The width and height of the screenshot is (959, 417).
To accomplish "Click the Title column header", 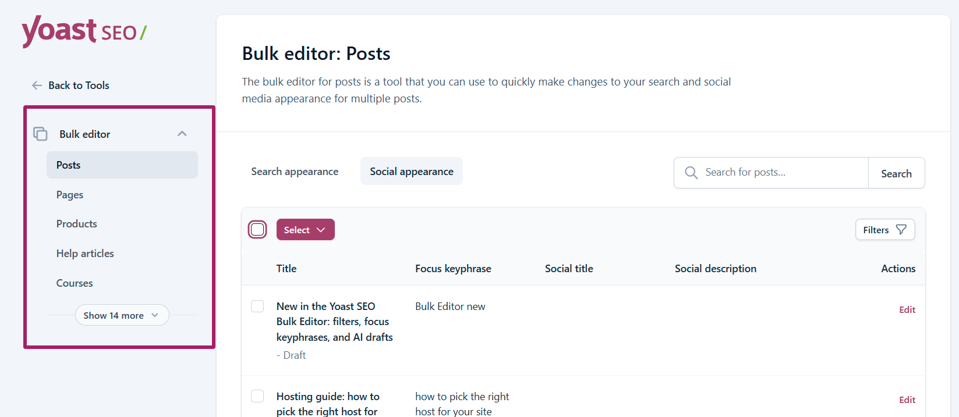I will click(286, 269).
